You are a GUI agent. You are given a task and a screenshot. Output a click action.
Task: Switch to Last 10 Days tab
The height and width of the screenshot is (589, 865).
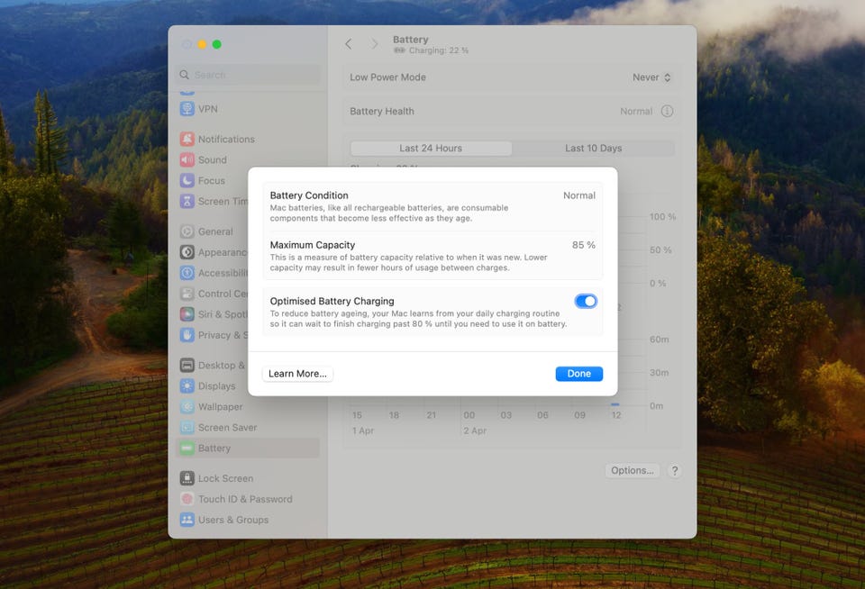pyautogui.click(x=593, y=148)
